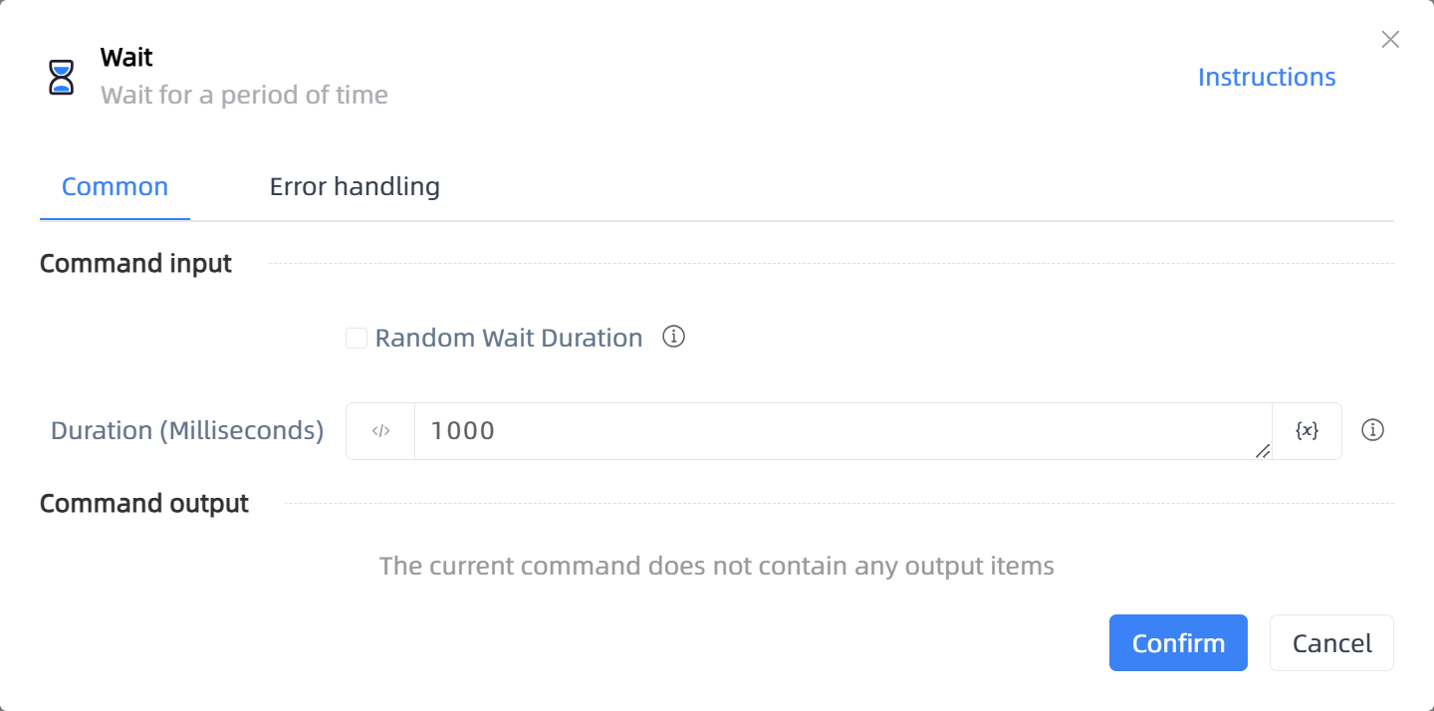The height and width of the screenshot is (711, 1434).
Task: Close the Wait dialog with the X
Action: [1390, 40]
